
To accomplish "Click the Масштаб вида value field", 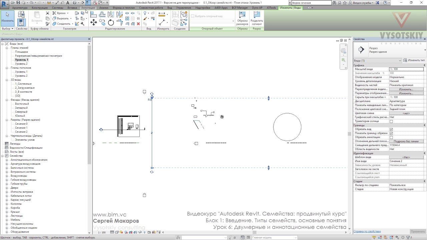I will point(406,69).
